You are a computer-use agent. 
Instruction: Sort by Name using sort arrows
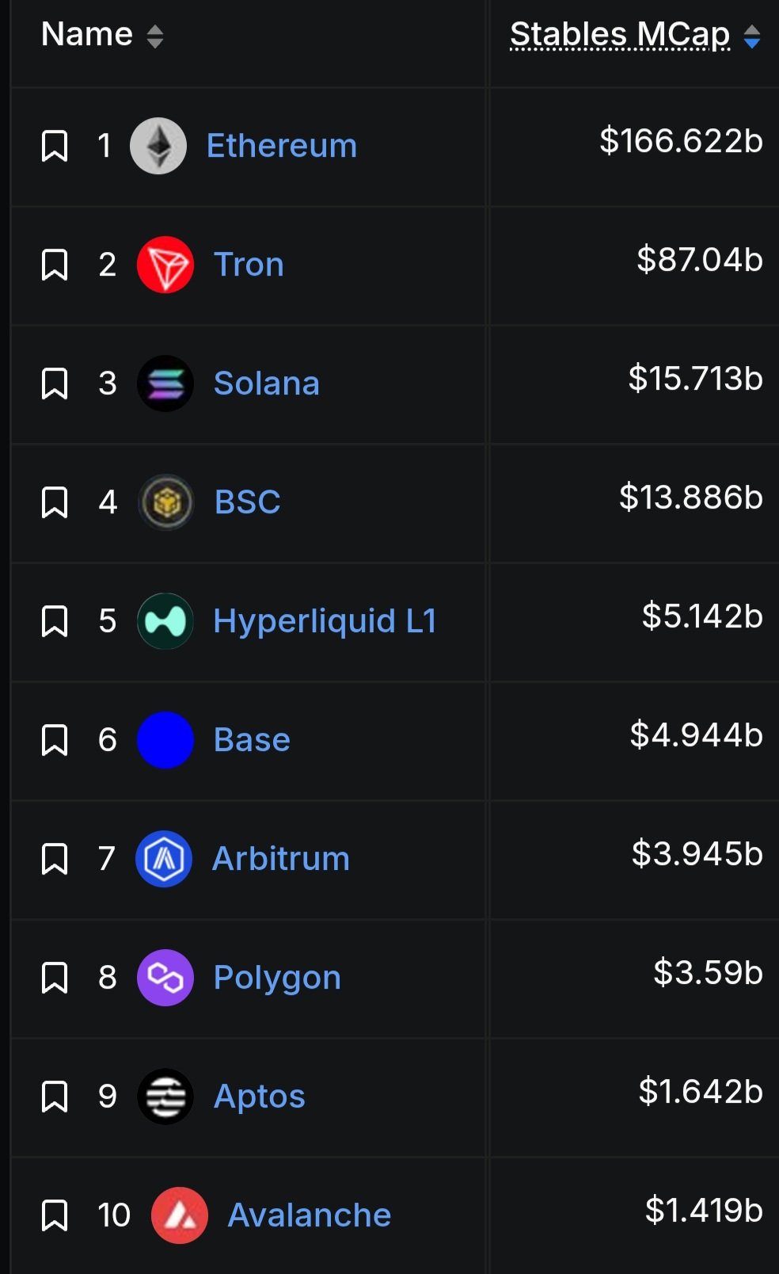click(155, 36)
